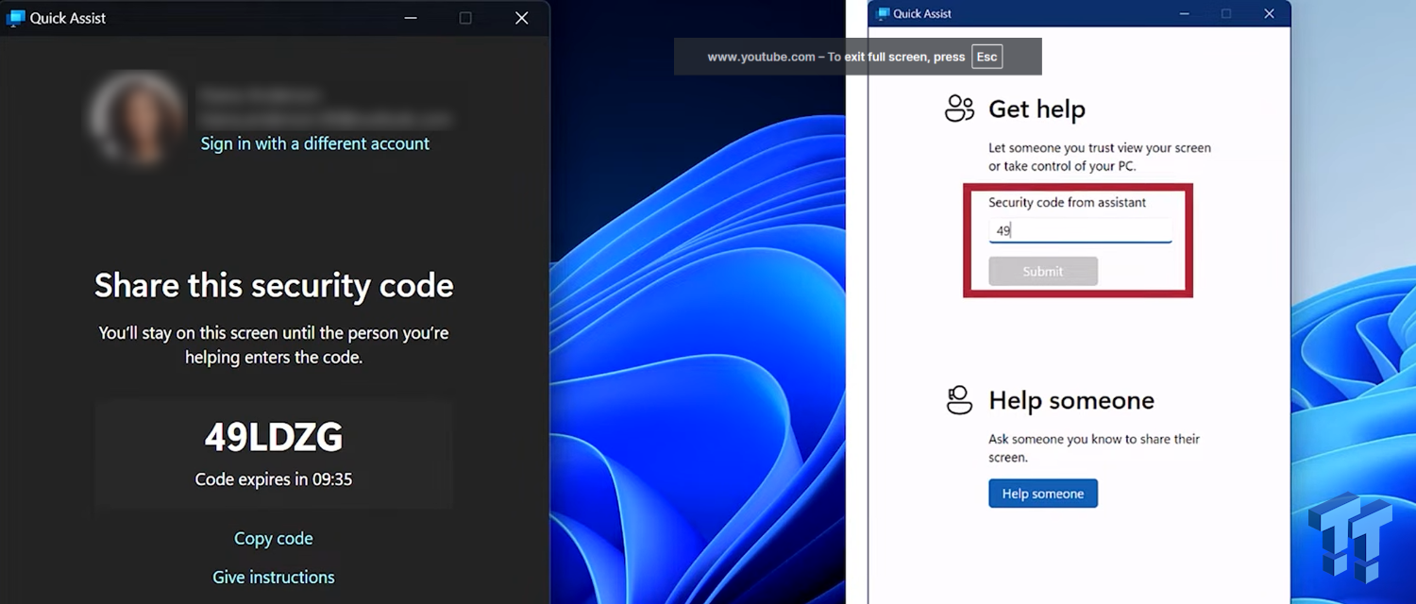Click the 'Get help' heading

(1037, 109)
